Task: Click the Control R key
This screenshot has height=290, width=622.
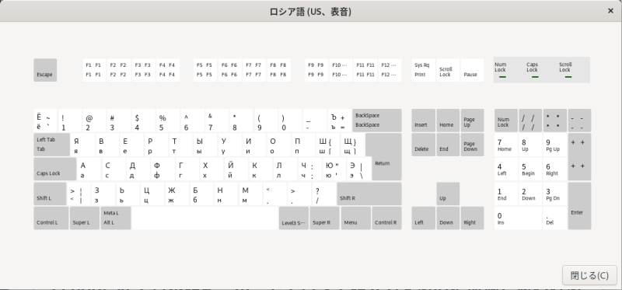Action: coord(386,218)
